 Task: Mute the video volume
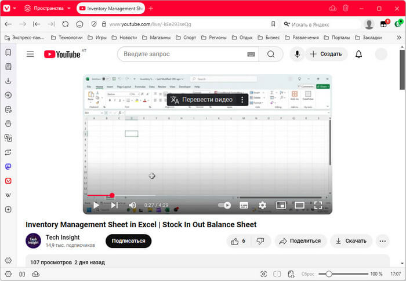(132, 205)
